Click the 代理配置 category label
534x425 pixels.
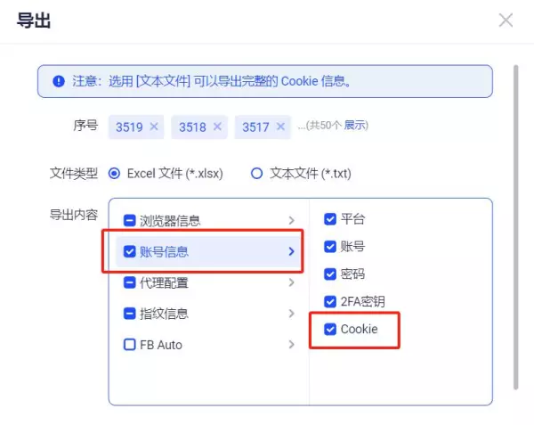click(164, 282)
